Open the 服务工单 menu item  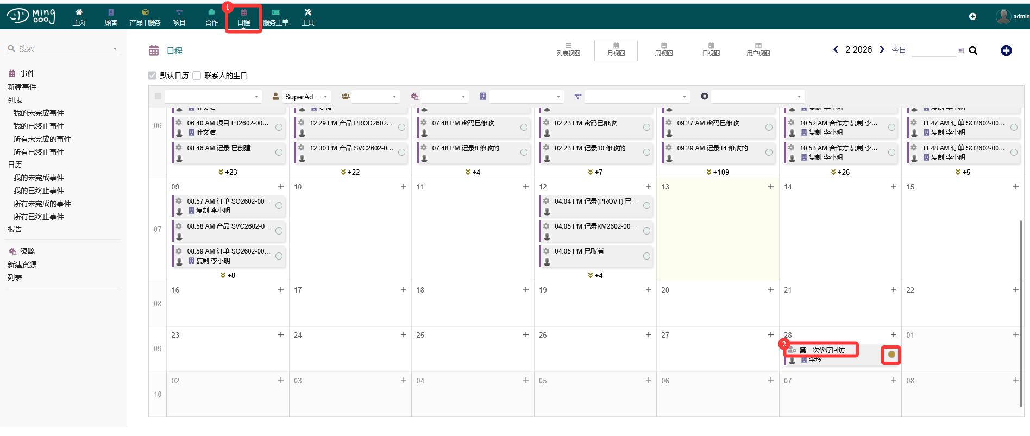point(275,17)
